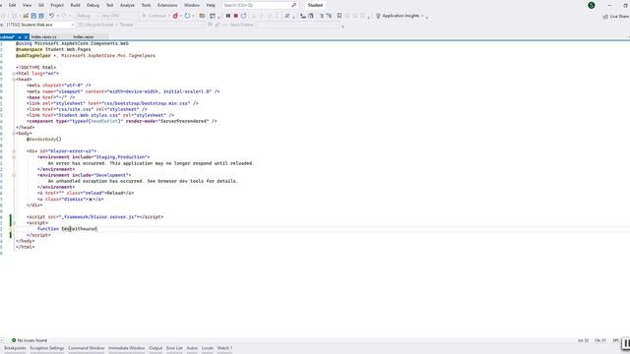Open the Breakpoints panel tab

point(15,348)
